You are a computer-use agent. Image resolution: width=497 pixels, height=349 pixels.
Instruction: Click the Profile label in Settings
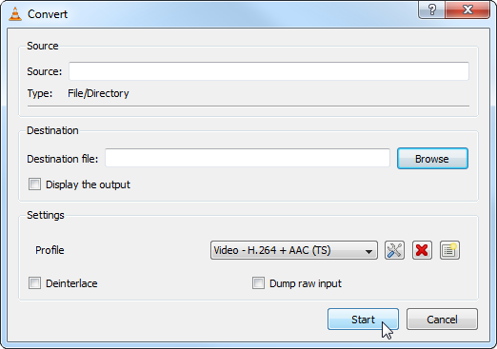pyautogui.click(x=50, y=250)
